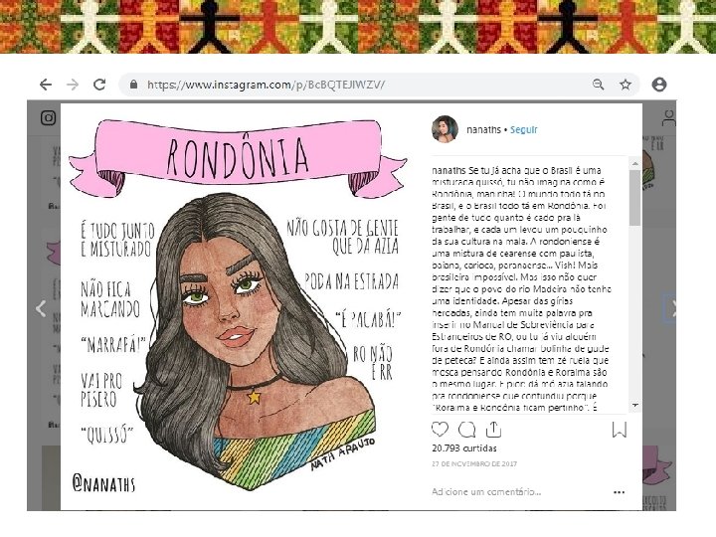Go to the previous post with the left chevron
Viewport: 716px width, 537px height.
(41, 308)
